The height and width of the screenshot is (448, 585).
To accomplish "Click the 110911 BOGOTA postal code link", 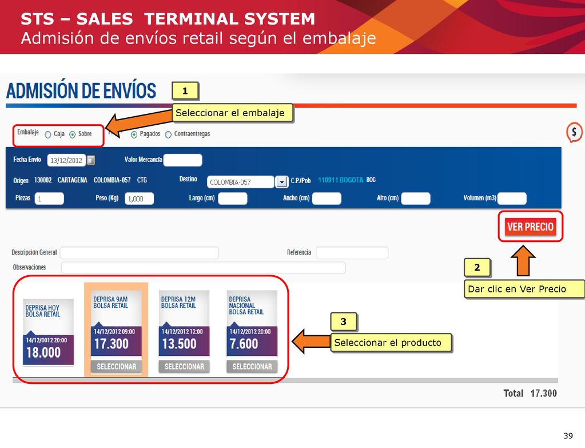I will pyautogui.click(x=340, y=180).
